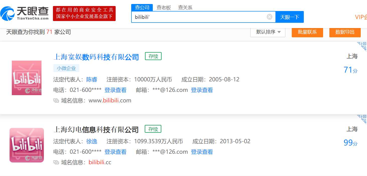
Task: Open QR code icon on 上海幻电信息科技 card
Action: [x=362, y=120]
